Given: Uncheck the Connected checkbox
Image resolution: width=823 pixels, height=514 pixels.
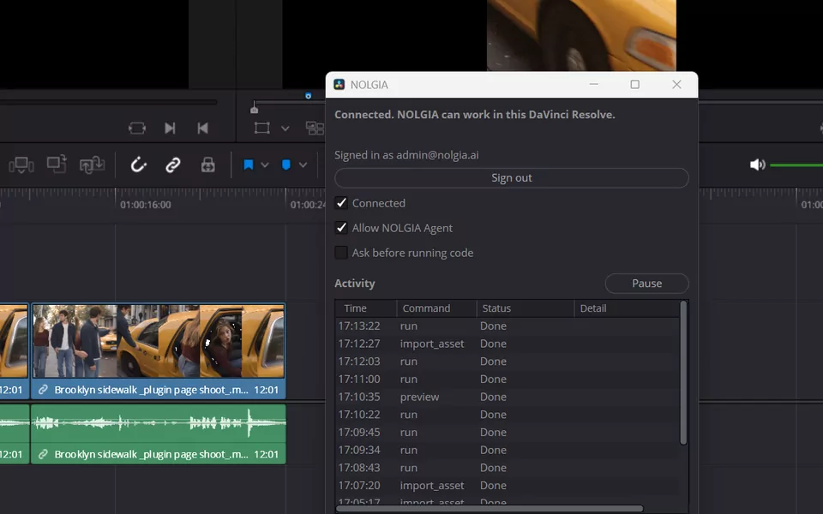Looking at the screenshot, I should [x=341, y=203].
